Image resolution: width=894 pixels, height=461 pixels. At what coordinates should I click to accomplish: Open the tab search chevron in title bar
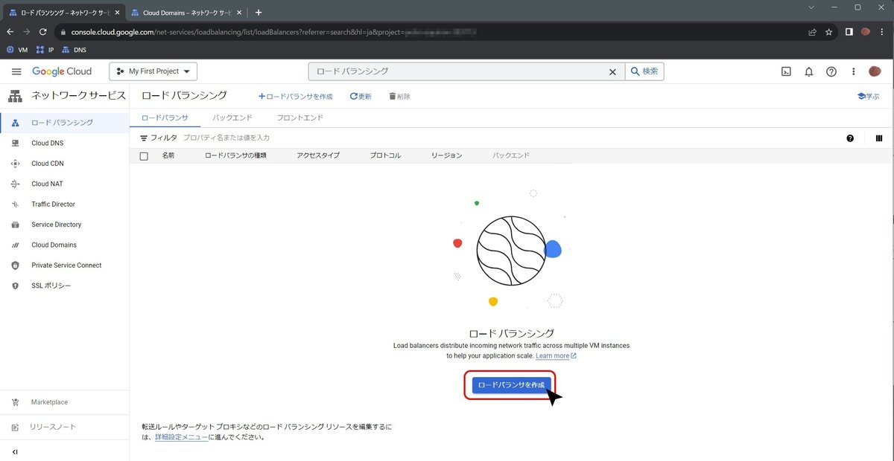point(812,7)
